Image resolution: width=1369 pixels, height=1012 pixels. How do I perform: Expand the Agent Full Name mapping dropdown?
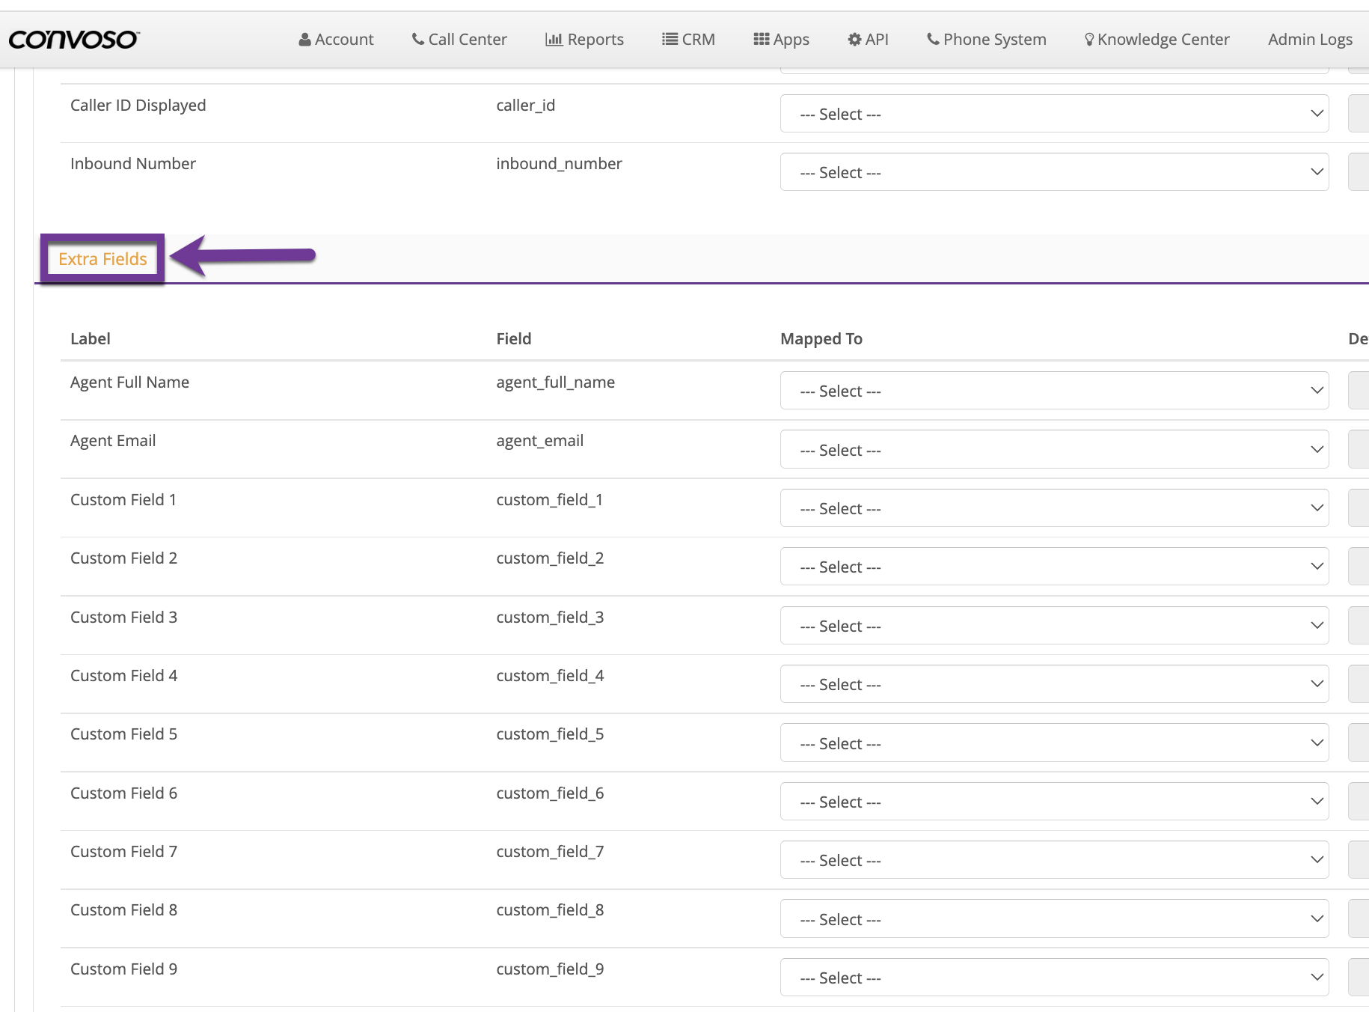[1053, 391]
